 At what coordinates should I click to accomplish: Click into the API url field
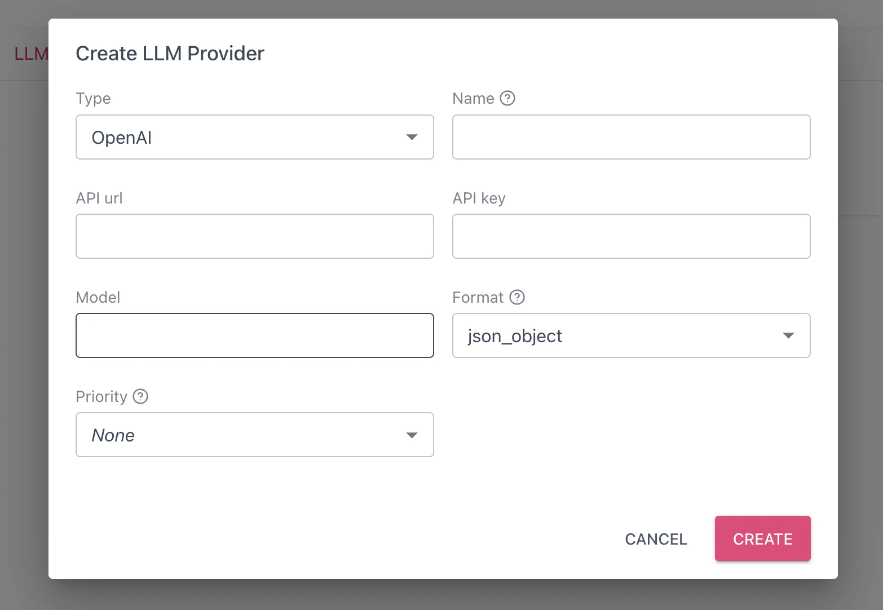point(254,237)
